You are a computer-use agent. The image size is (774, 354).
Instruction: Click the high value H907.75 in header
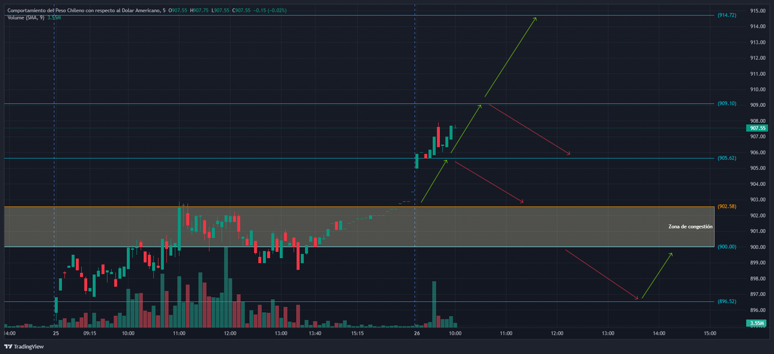[x=199, y=11]
